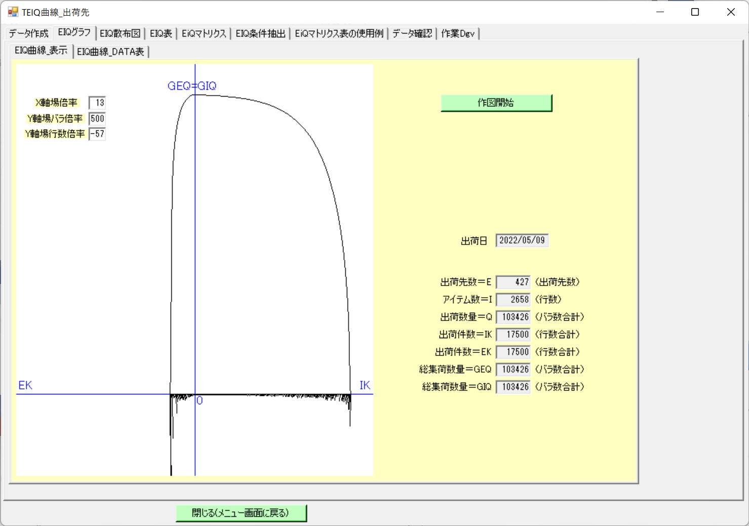Go to the EIQ条件抽出 tab

[260, 34]
